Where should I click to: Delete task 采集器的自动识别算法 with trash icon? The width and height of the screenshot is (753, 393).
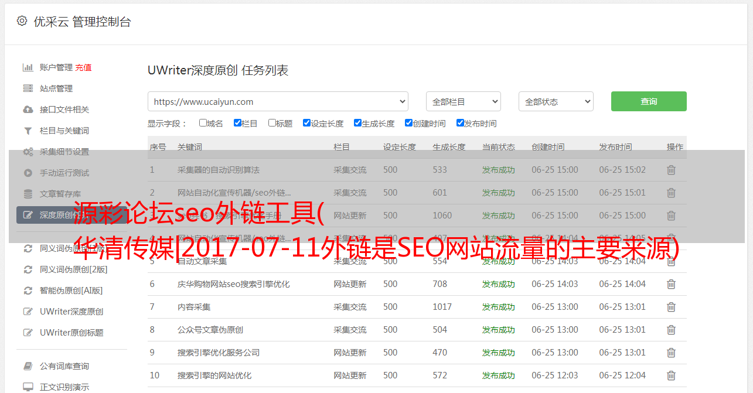(x=671, y=170)
